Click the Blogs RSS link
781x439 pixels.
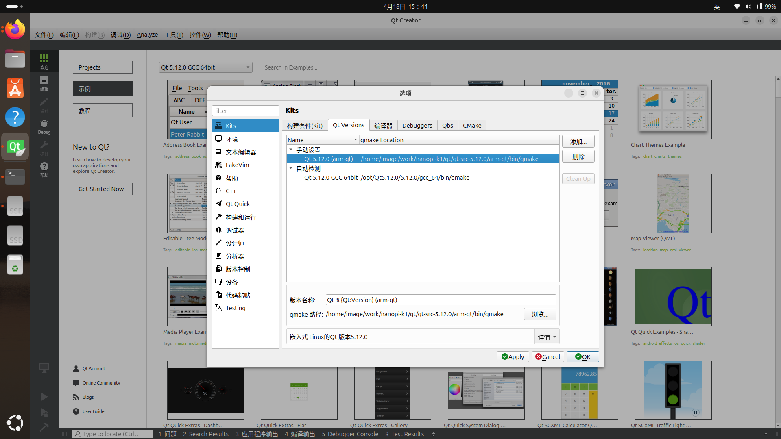(x=88, y=397)
